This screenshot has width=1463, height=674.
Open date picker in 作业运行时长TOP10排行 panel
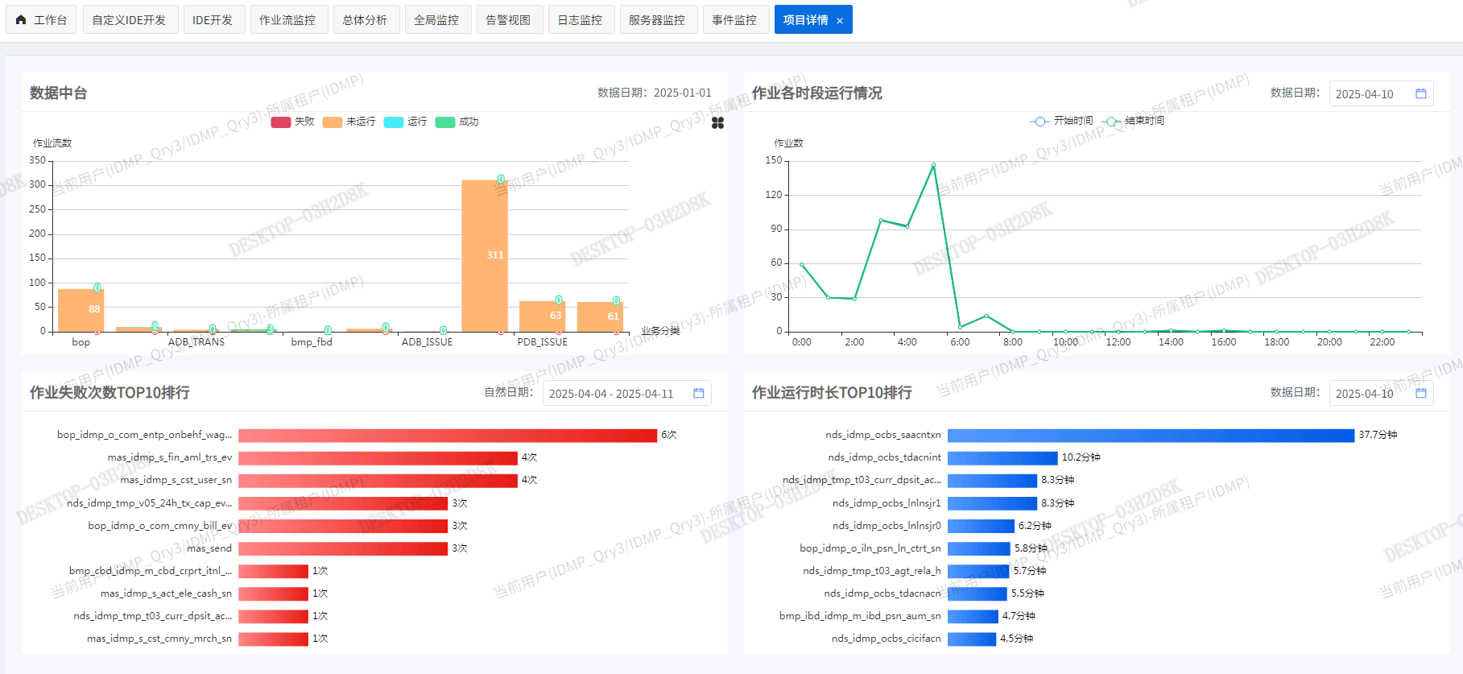point(1381,393)
